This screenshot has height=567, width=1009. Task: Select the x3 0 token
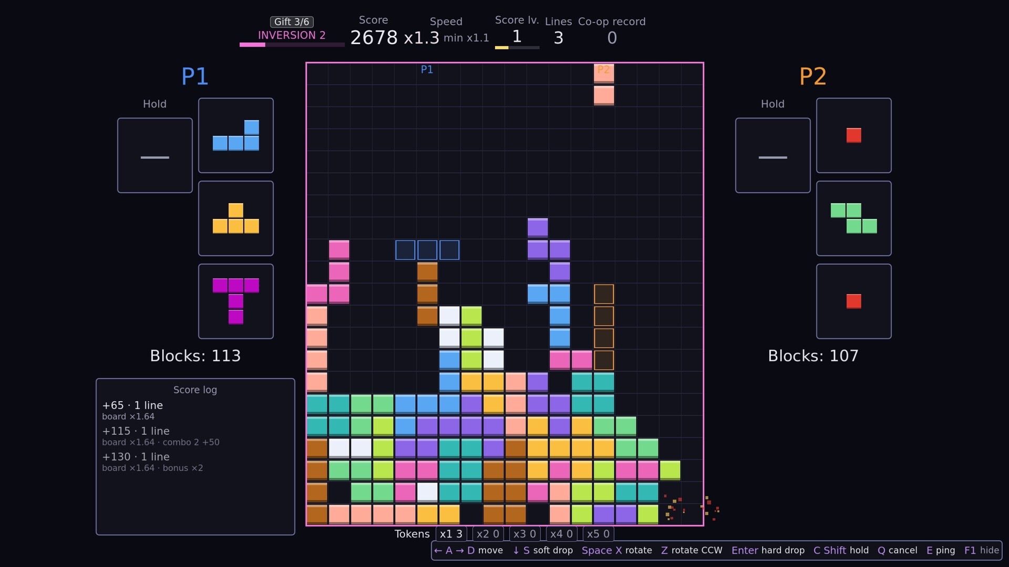(x=525, y=534)
